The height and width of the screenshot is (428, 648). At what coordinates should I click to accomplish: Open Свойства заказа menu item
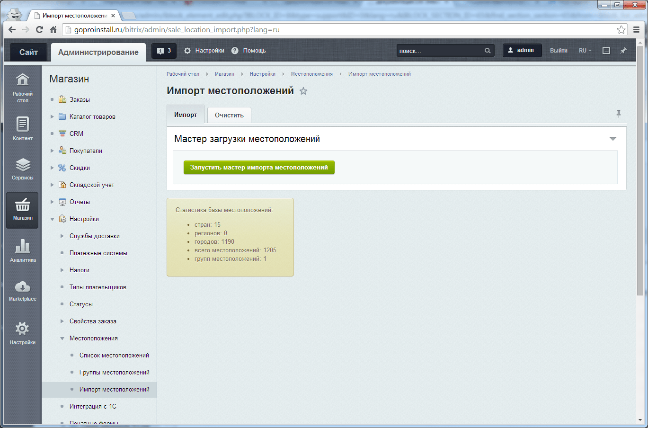coord(93,321)
